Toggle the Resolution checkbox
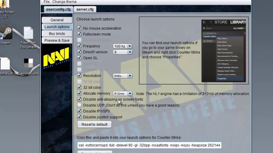The width and height of the screenshot is (273, 153). click(x=79, y=76)
